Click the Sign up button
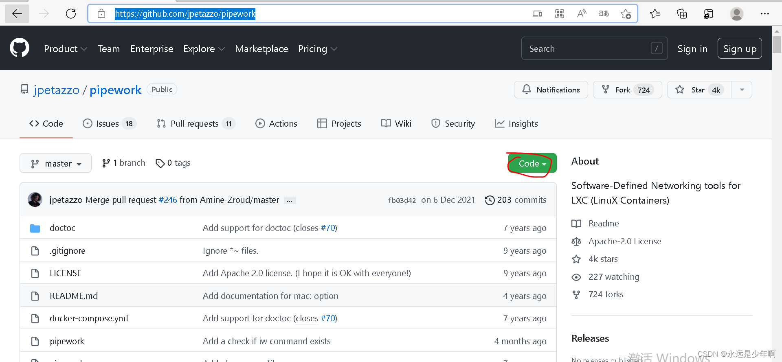 point(740,48)
